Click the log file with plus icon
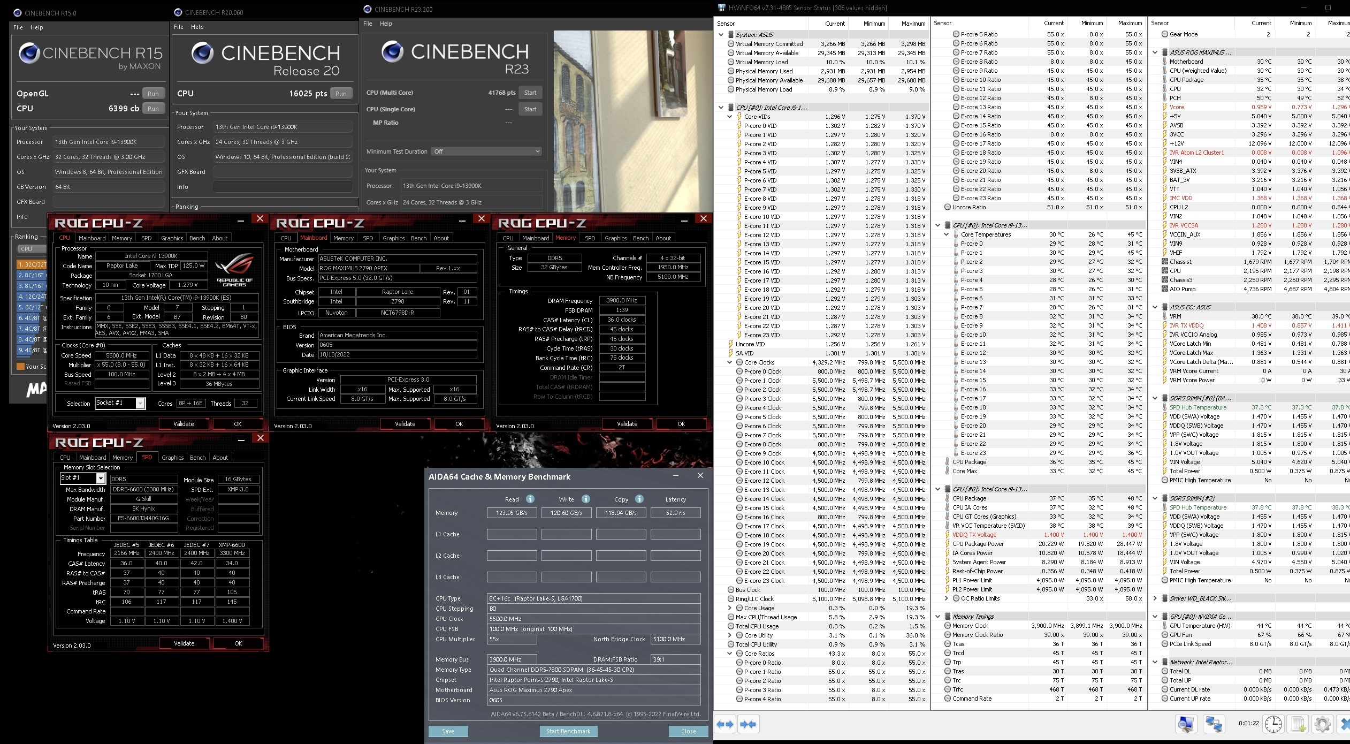This screenshot has height=744, width=1350. pyautogui.click(x=1298, y=724)
